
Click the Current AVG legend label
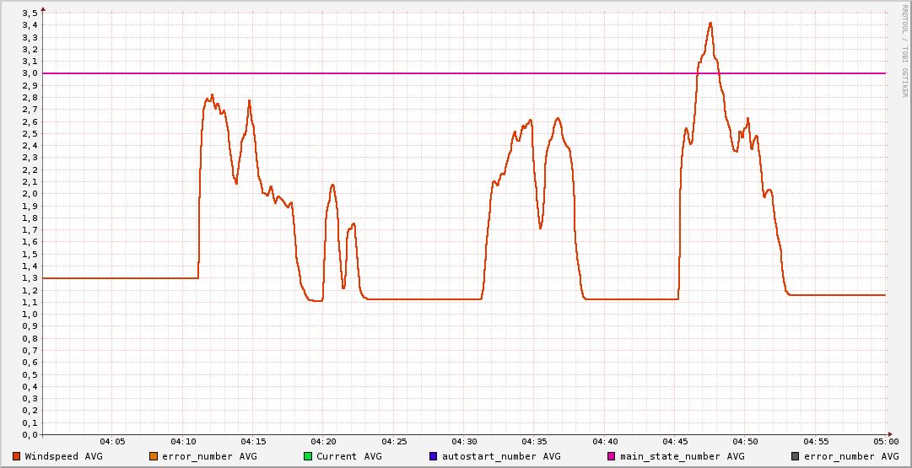coord(348,456)
